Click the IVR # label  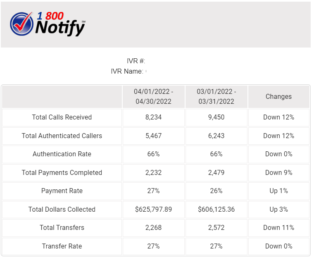(136, 61)
